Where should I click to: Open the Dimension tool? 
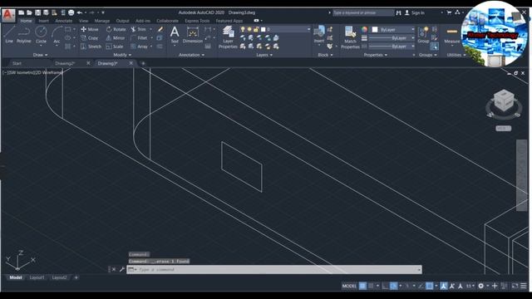point(193,35)
